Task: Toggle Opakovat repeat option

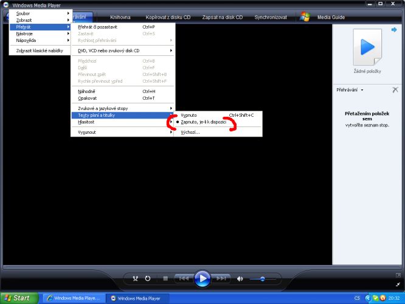Action: tap(123, 98)
